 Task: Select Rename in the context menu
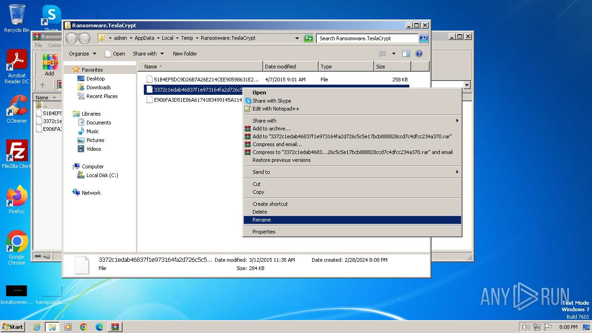pyautogui.click(x=352, y=220)
